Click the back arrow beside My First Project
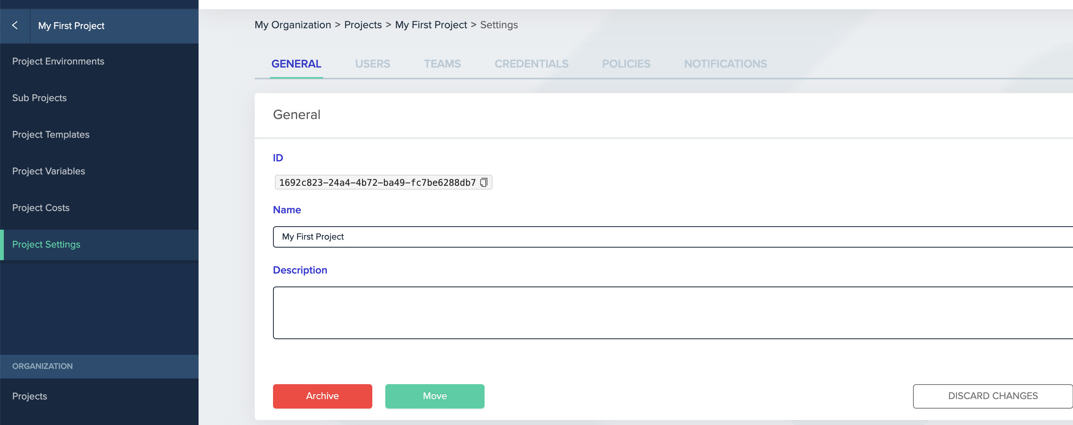This screenshot has width=1073, height=425. coord(15,26)
